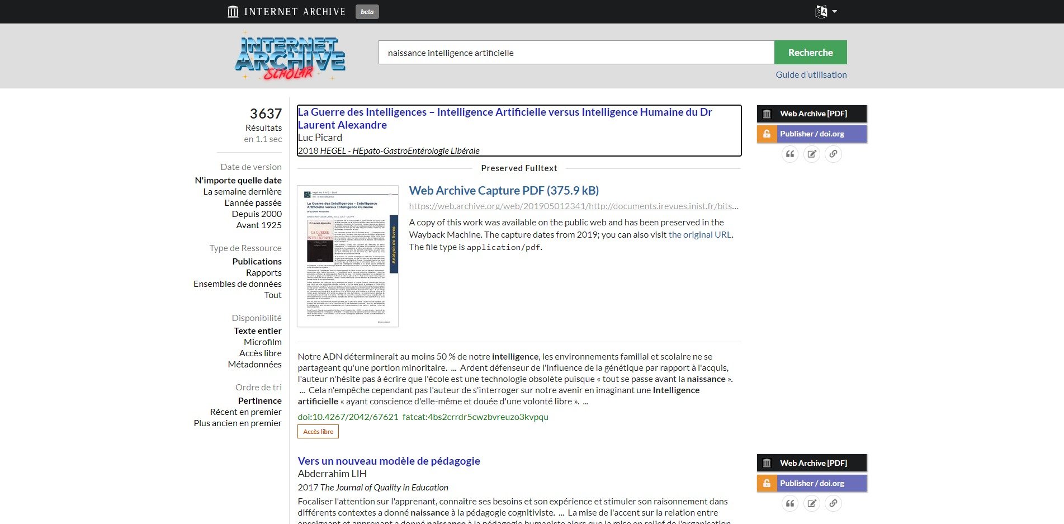Viewport: 1064px width, 524px height.
Task: Open the citation quote icon for La Guerre des Intelligences
Action: pos(789,154)
